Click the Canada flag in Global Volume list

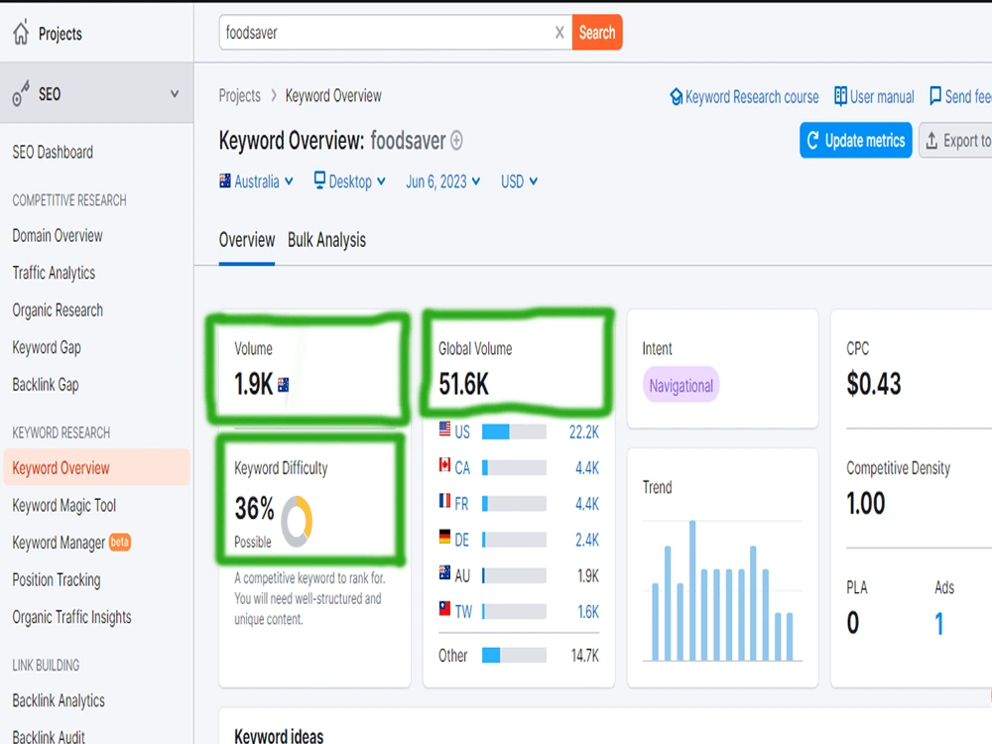[444, 465]
